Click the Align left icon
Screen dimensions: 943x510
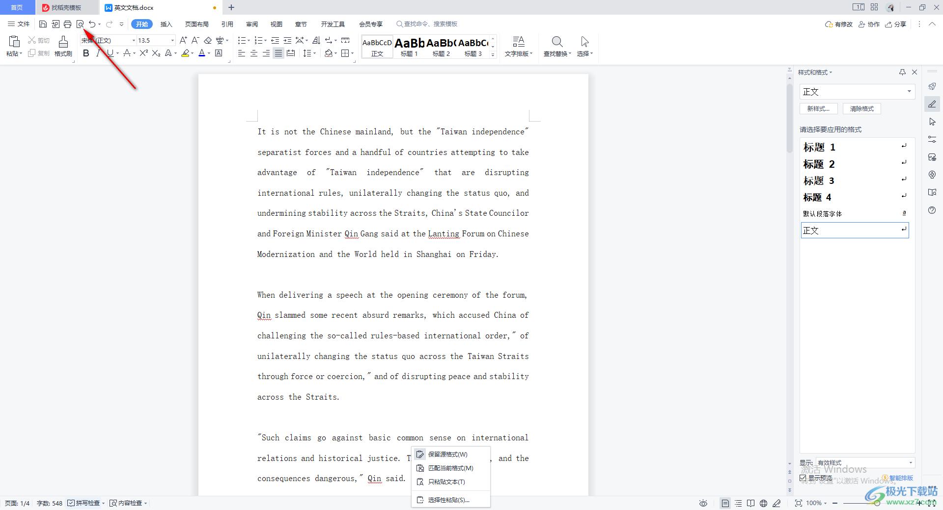click(x=242, y=53)
